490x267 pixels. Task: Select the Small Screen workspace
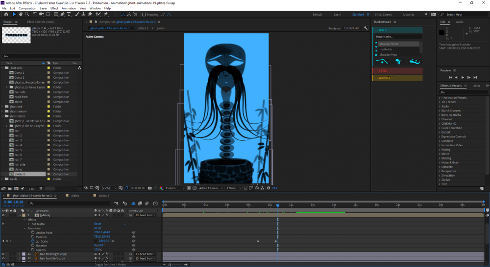(x=383, y=14)
